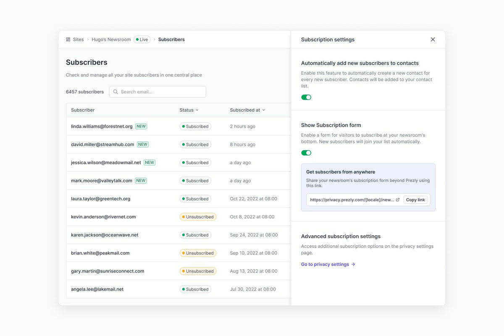504x336 pixels.
Task: Select kevin.anderson@rivernet.com subscriber
Action: (103, 217)
